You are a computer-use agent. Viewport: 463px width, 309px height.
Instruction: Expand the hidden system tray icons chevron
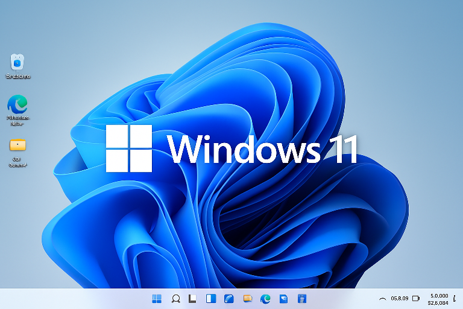[382, 299]
